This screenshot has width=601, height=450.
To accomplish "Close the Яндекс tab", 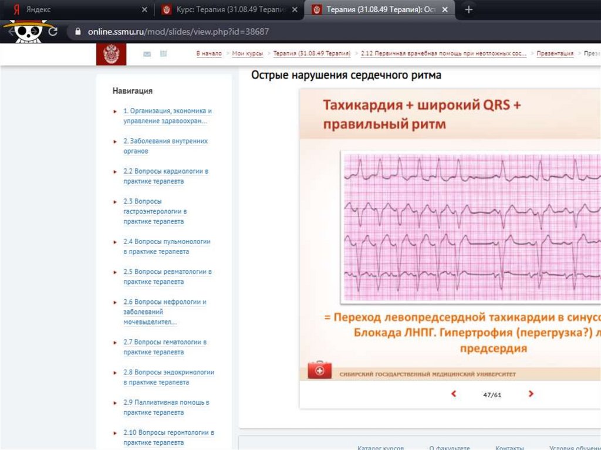I will [144, 9].
